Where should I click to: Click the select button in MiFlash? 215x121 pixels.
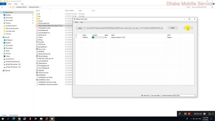[x=80, y=28]
